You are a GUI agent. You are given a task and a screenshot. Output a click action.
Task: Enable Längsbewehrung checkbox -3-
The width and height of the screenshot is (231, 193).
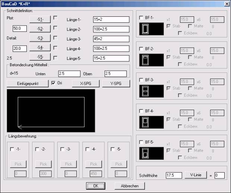click(63, 149)
